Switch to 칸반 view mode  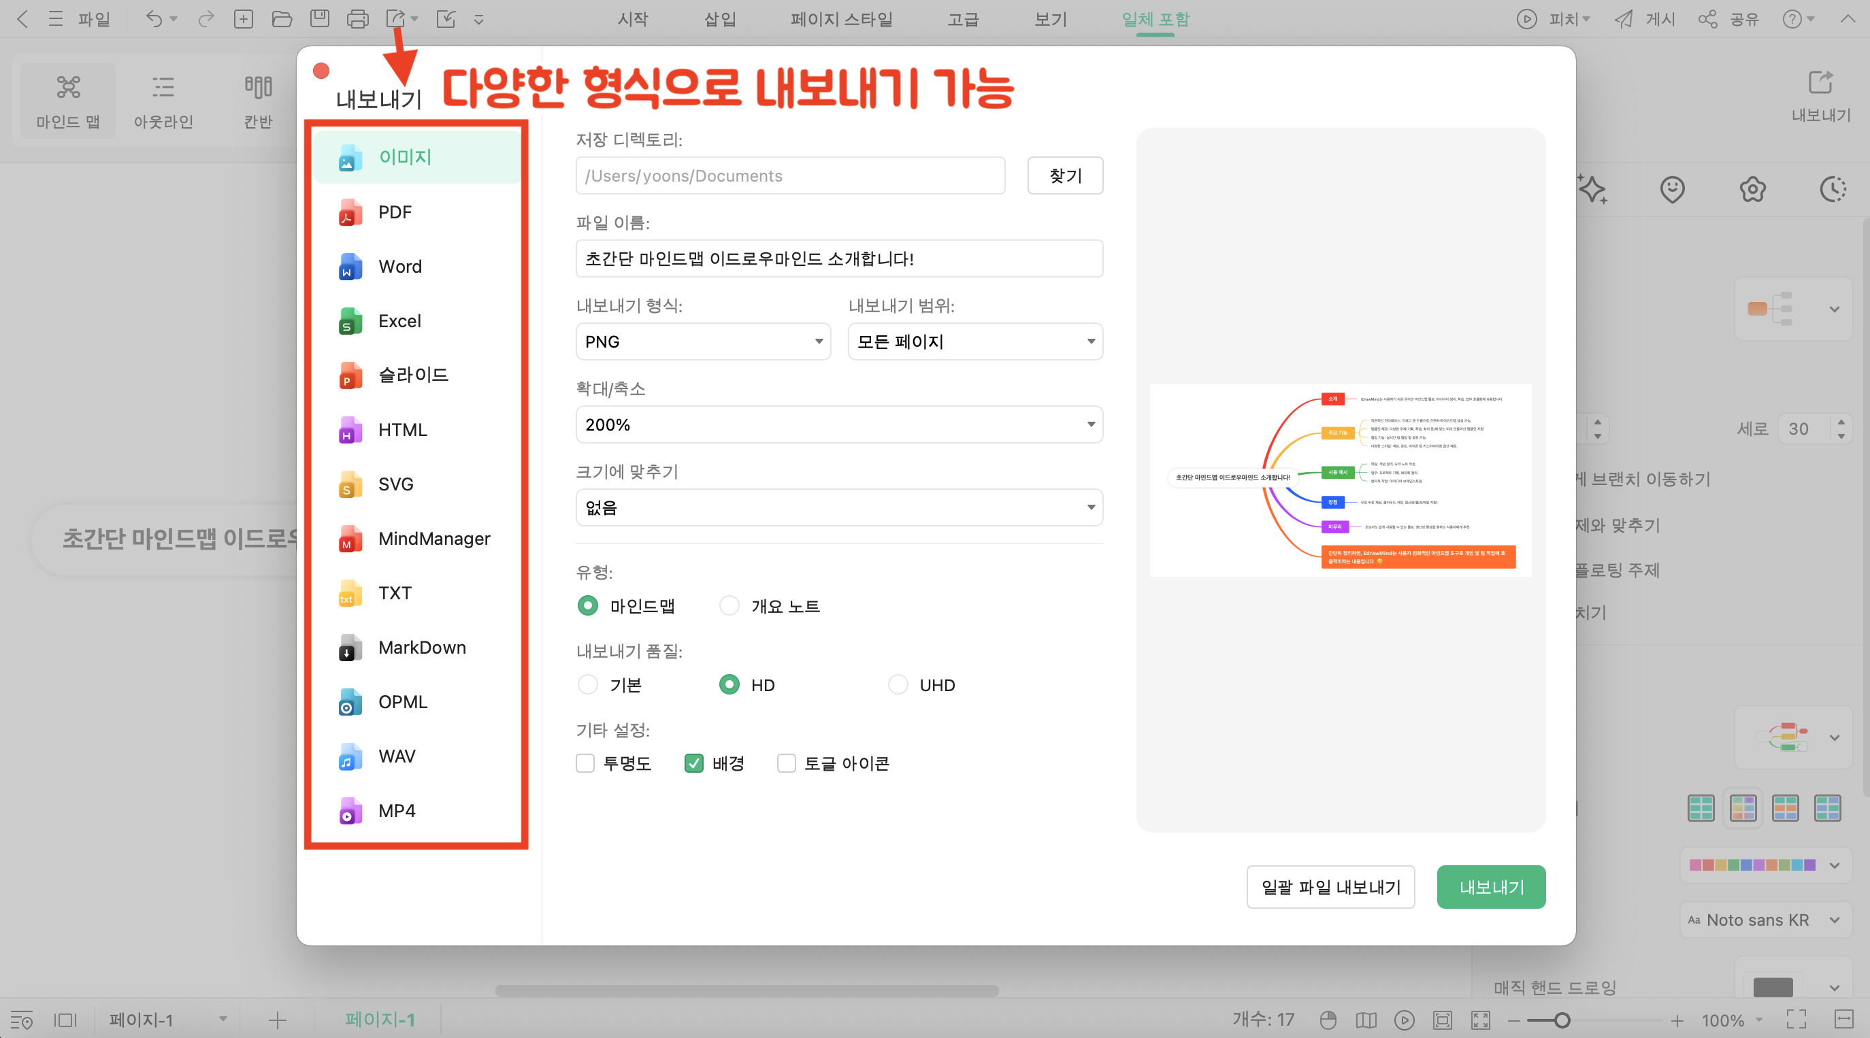coord(259,100)
